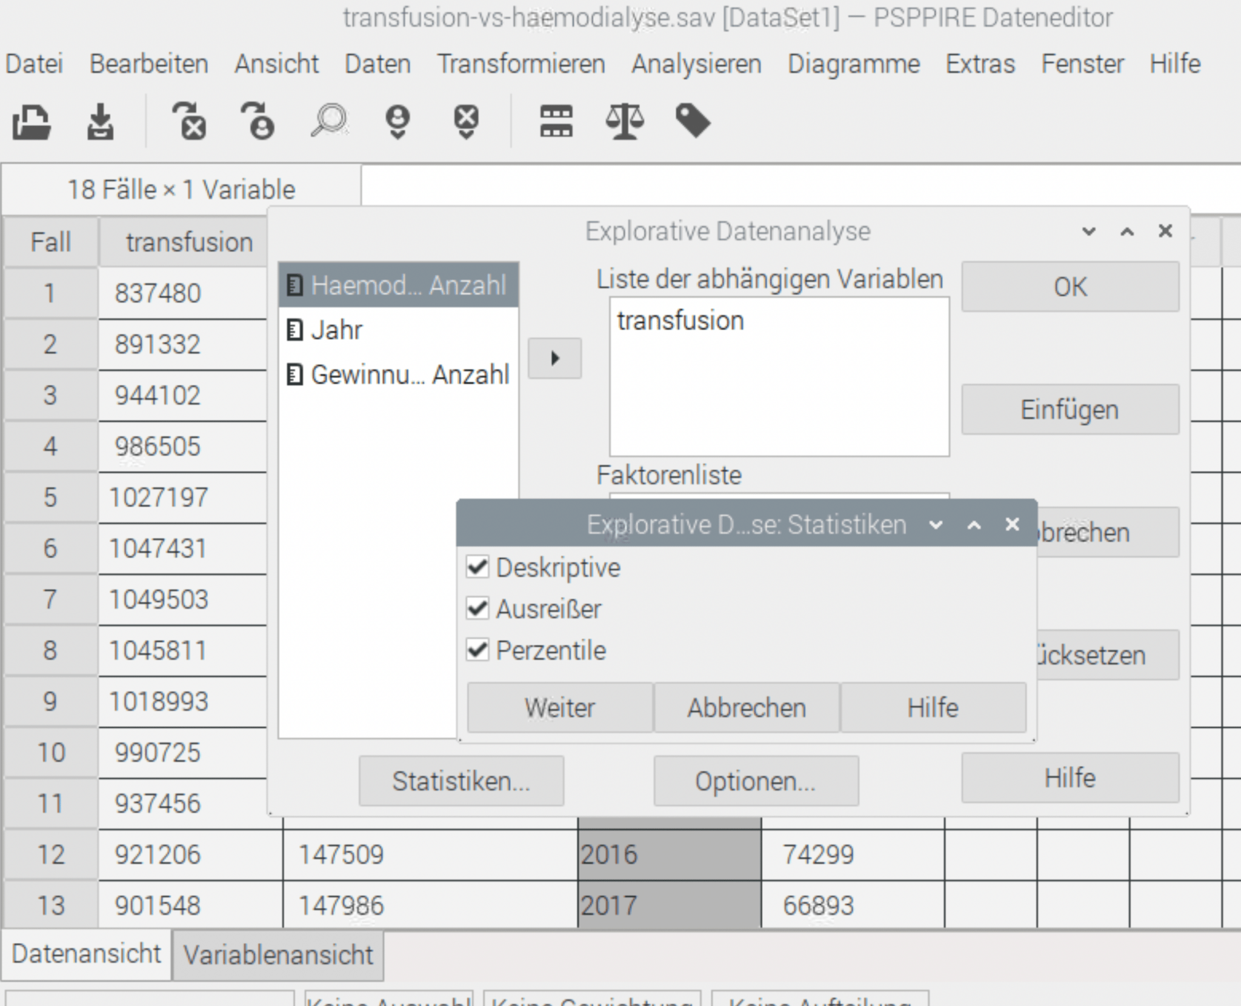This screenshot has height=1006, width=1241.
Task: Click the Open file toolbar icon
Action: (x=32, y=122)
